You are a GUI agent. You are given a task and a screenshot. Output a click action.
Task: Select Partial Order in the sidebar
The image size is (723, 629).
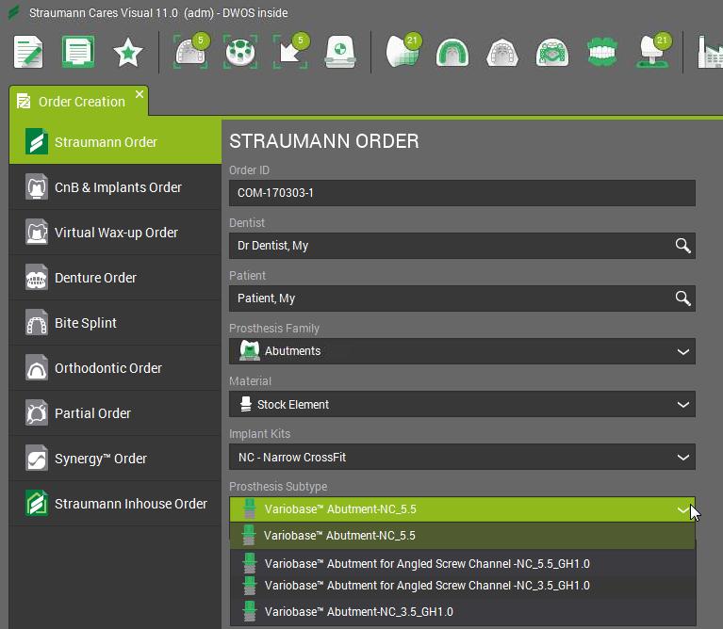coord(115,413)
